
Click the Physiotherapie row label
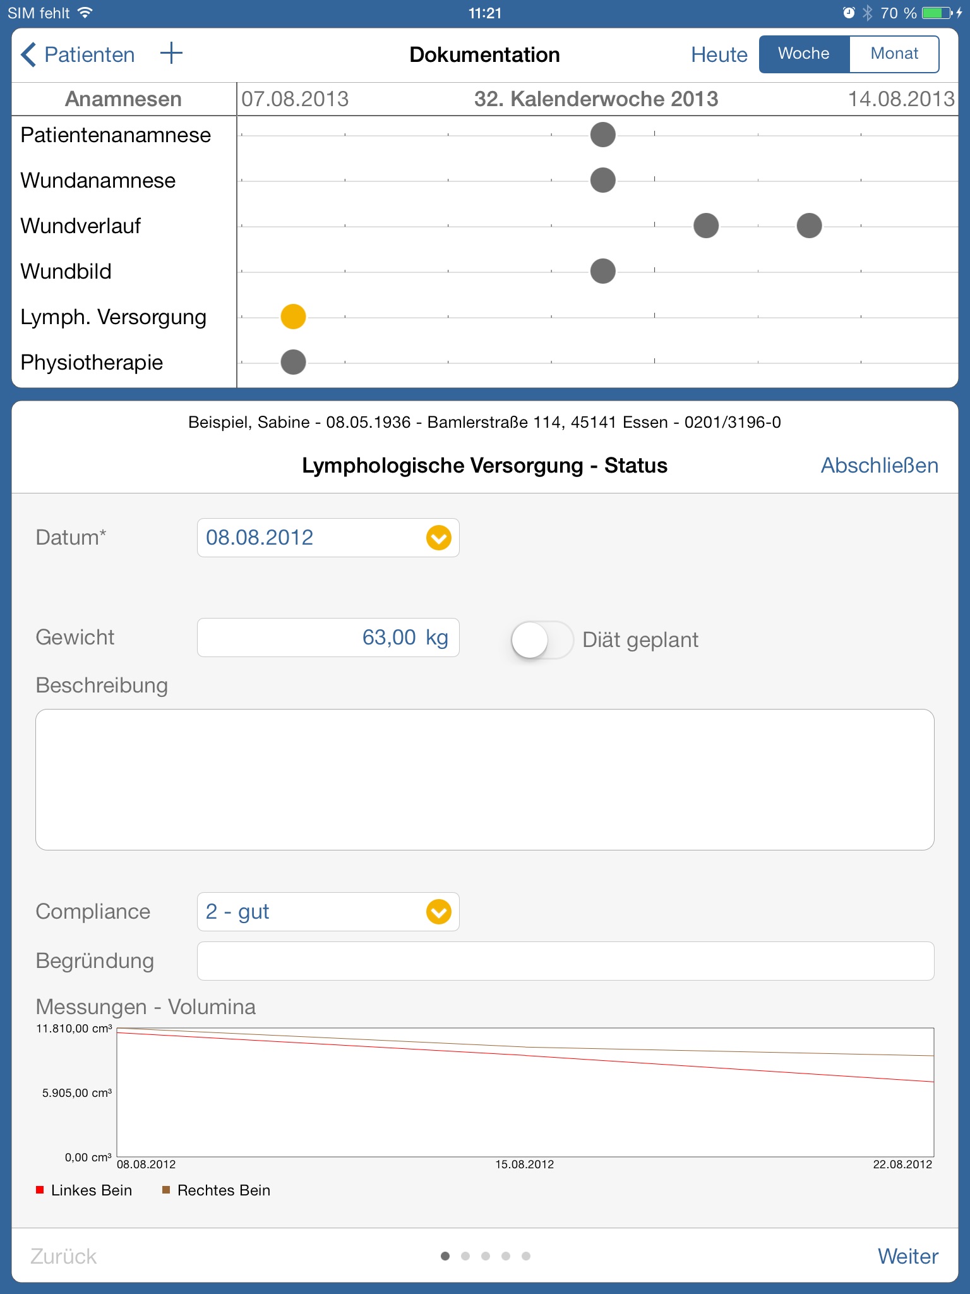[x=92, y=363]
